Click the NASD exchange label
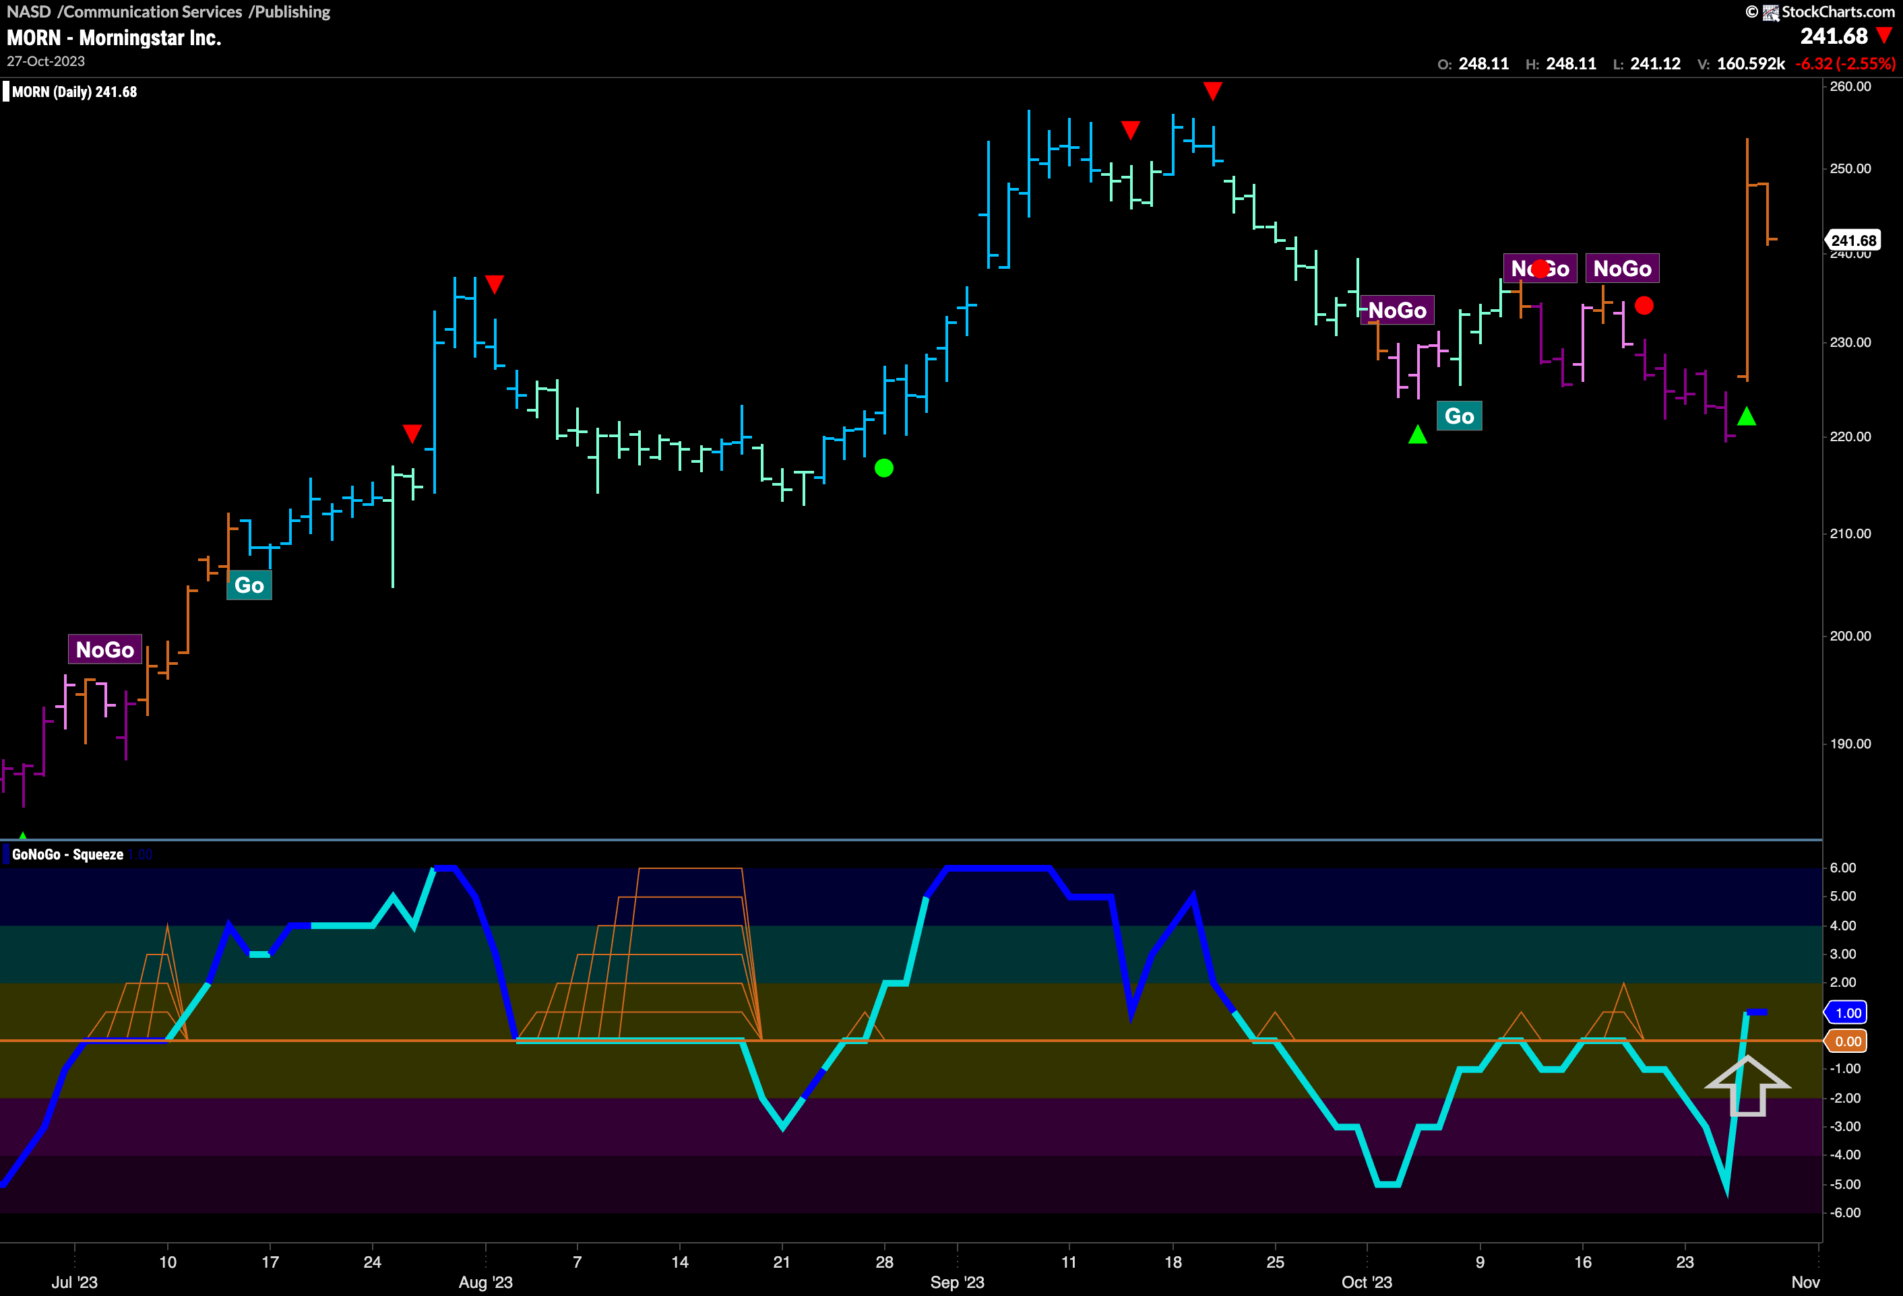Image resolution: width=1903 pixels, height=1296 pixels. click(29, 11)
